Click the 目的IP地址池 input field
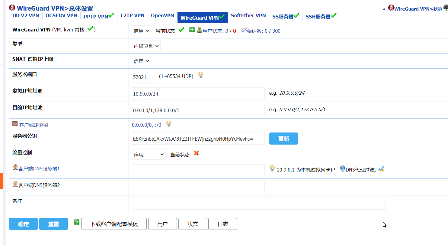Image resolution: width=448 pixels, height=245 pixels. click(198, 110)
